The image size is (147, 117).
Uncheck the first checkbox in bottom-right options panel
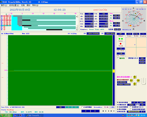point(118,102)
